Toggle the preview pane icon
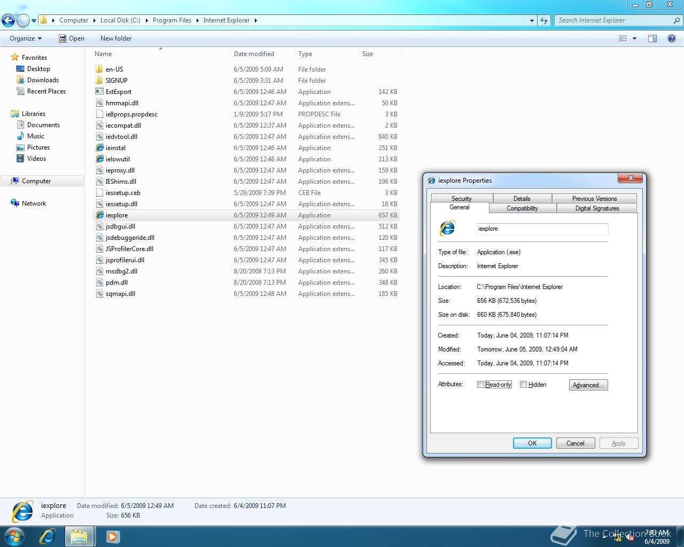Viewport: 684px width, 547px height. tap(652, 38)
